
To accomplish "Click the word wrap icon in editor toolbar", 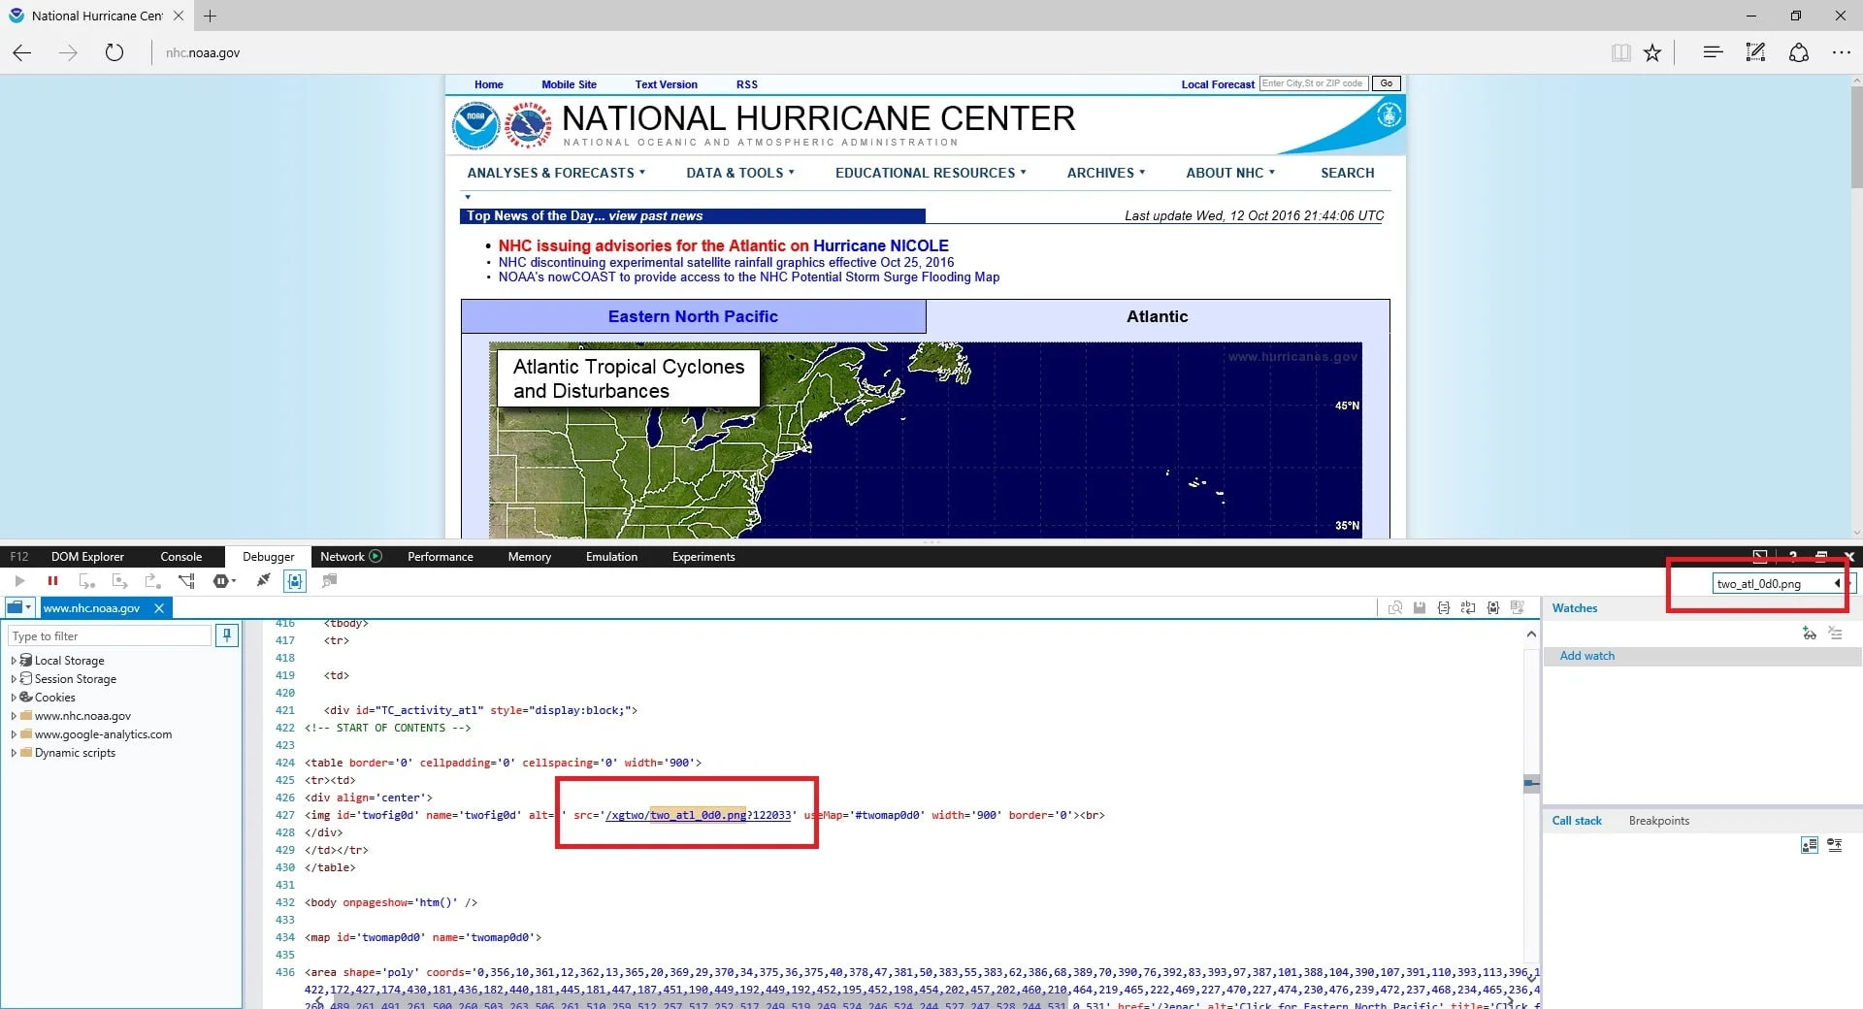I will click(x=1468, y=608).
